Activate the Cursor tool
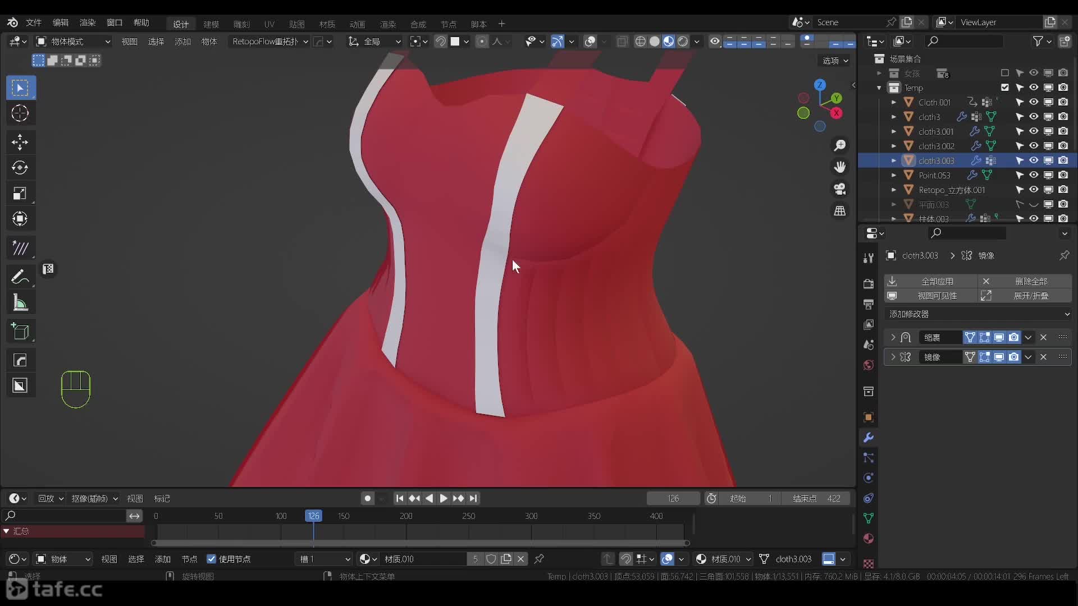1078x606 pixels. [20, 113]
